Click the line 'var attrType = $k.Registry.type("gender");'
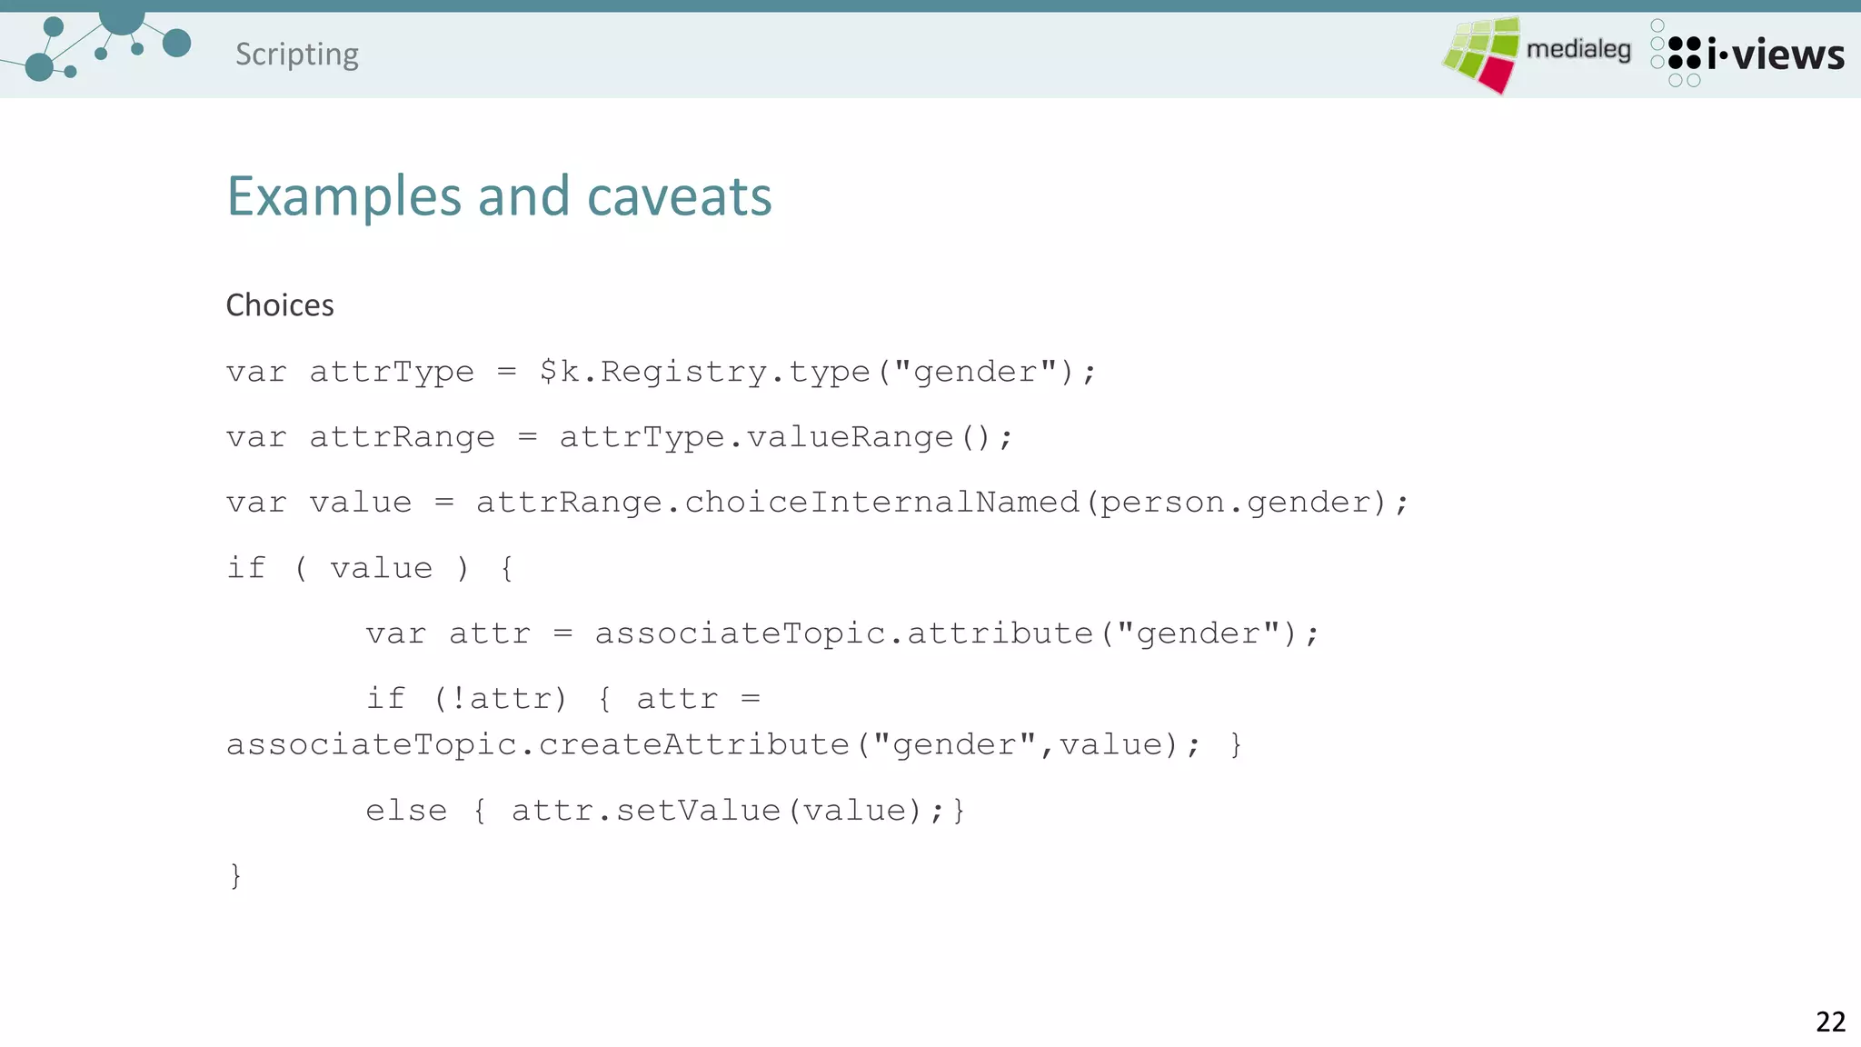The image size is (1861, 1047). pos(662,372)
